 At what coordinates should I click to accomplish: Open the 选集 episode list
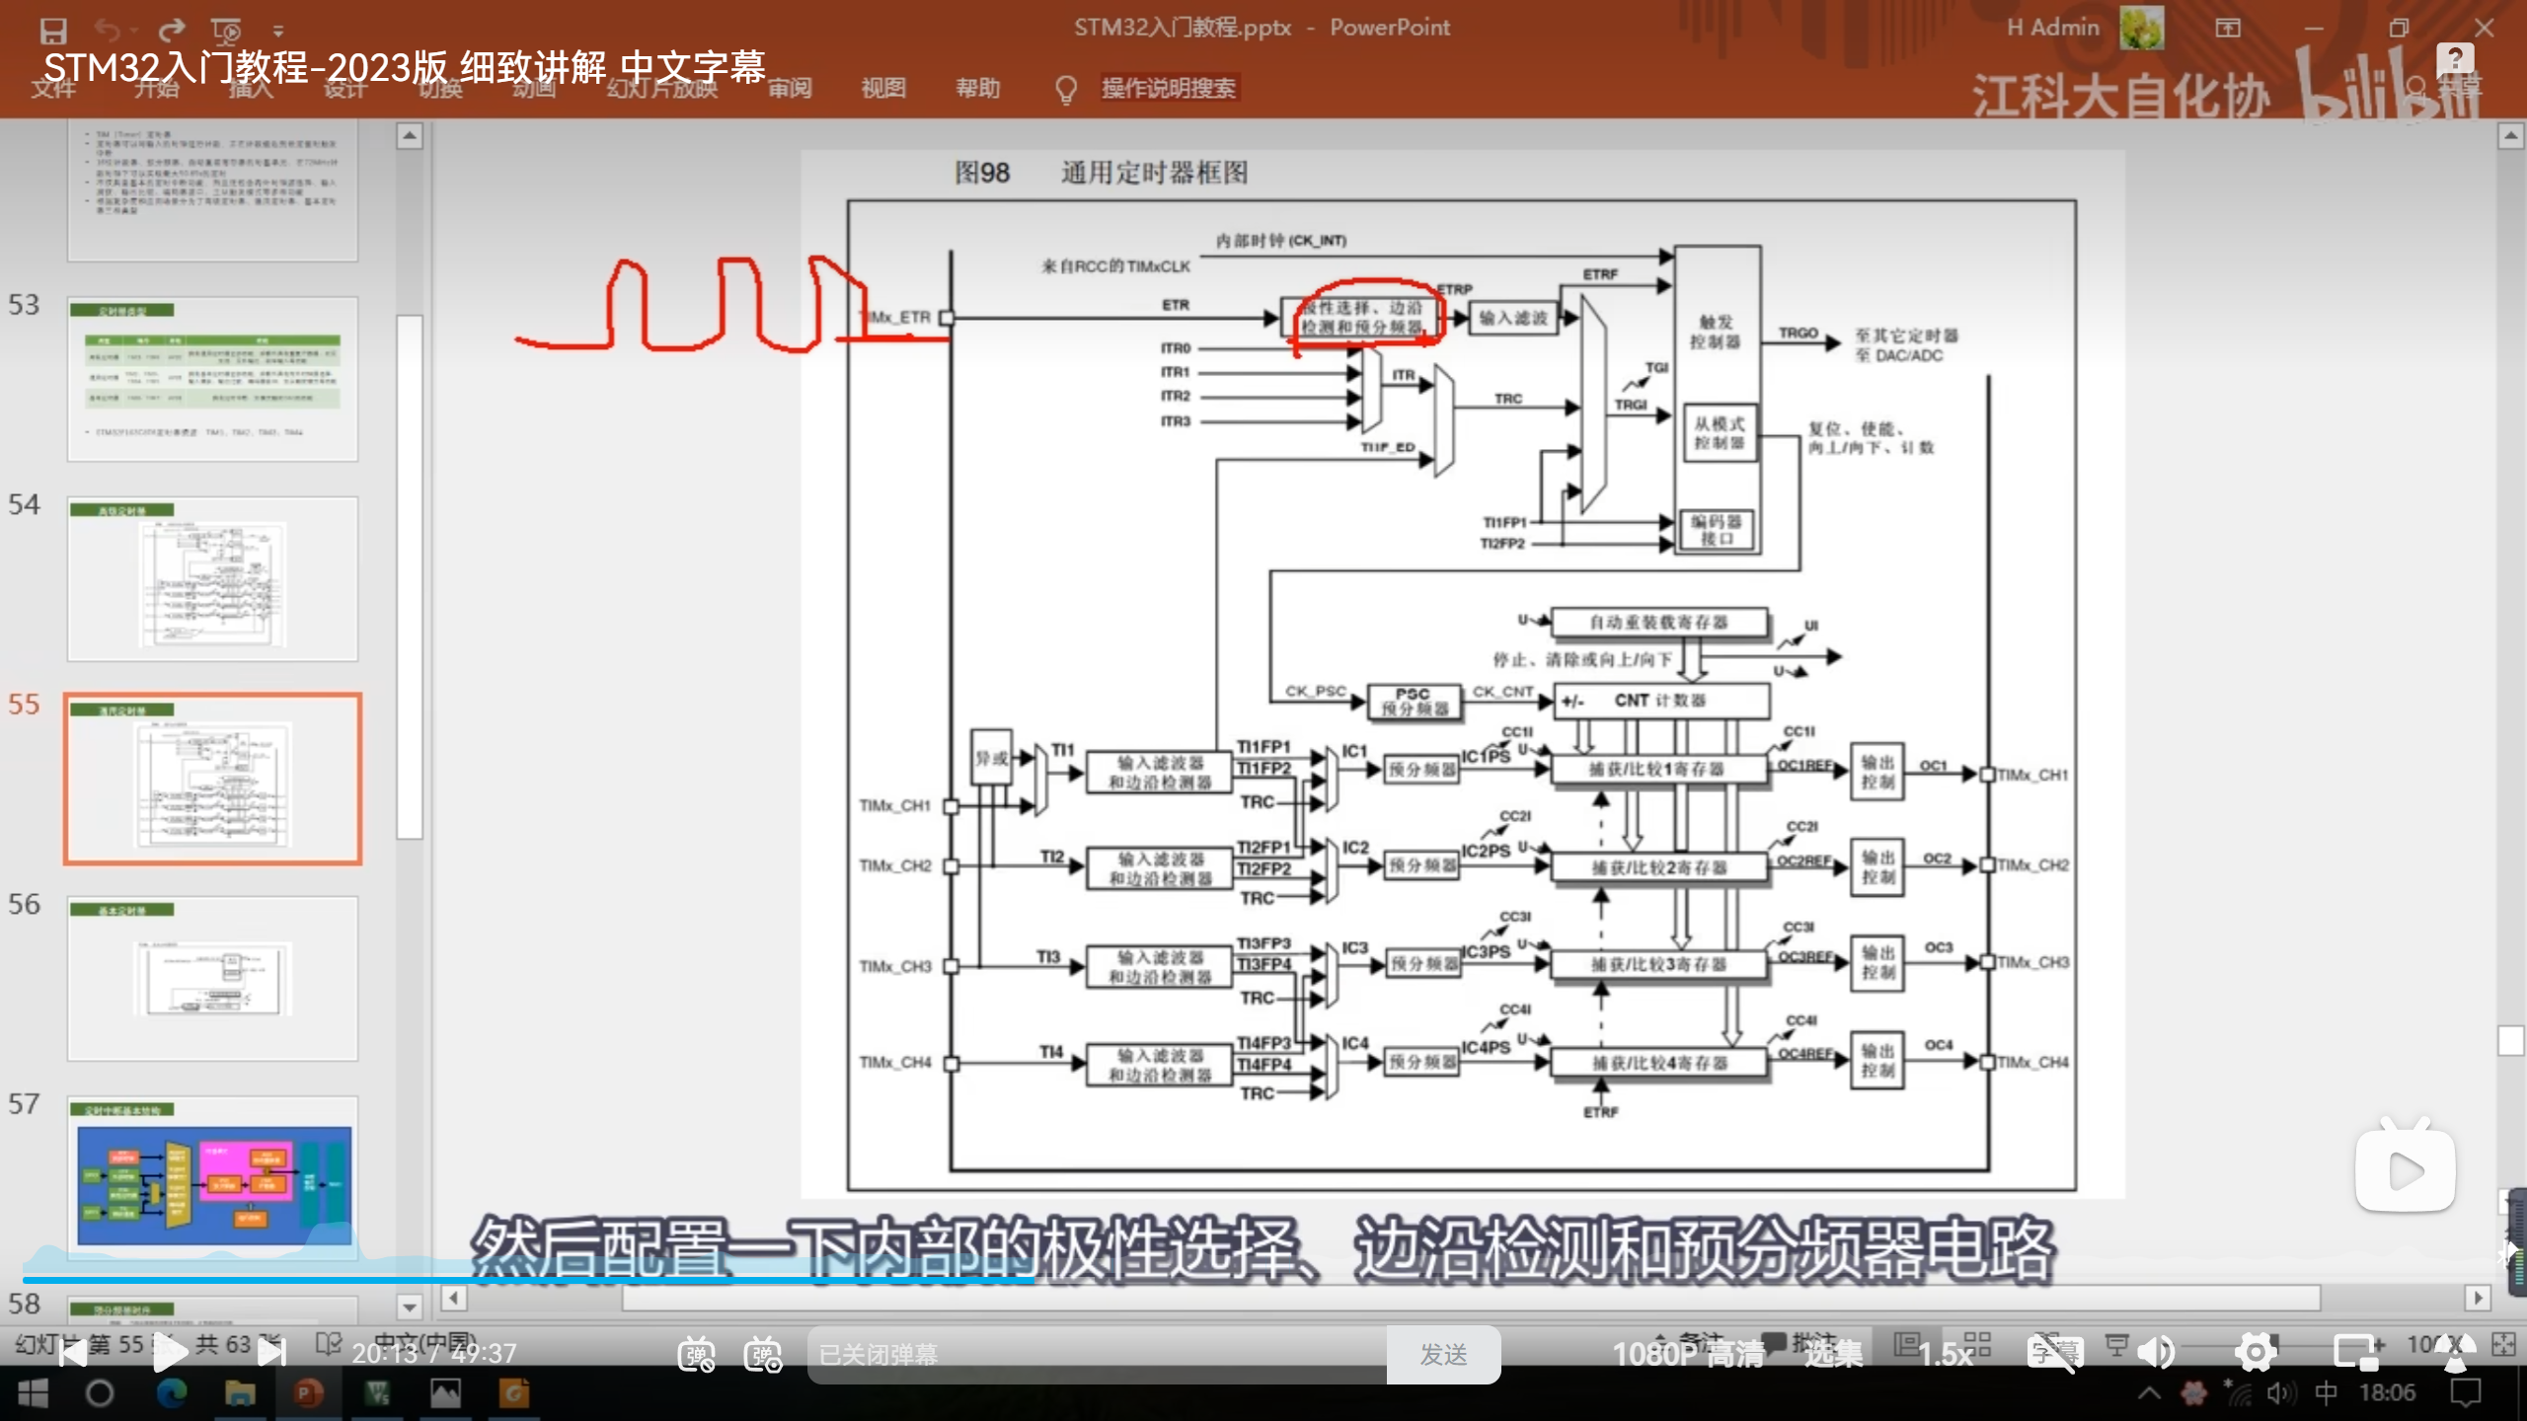[1833, 1354]
